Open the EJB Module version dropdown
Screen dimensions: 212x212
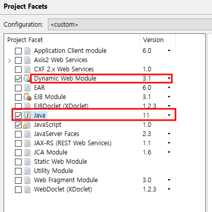[169, 97]
